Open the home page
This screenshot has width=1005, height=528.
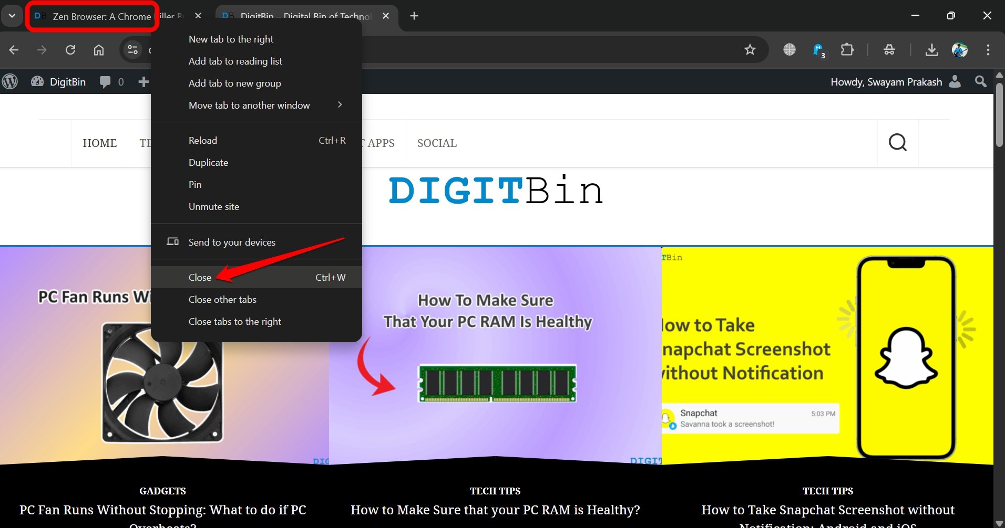[x=99, y=50]
